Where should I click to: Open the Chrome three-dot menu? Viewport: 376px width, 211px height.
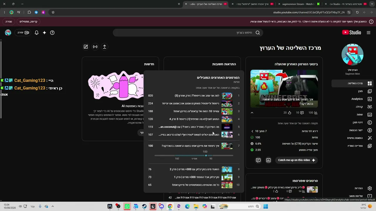pos(4,12)
